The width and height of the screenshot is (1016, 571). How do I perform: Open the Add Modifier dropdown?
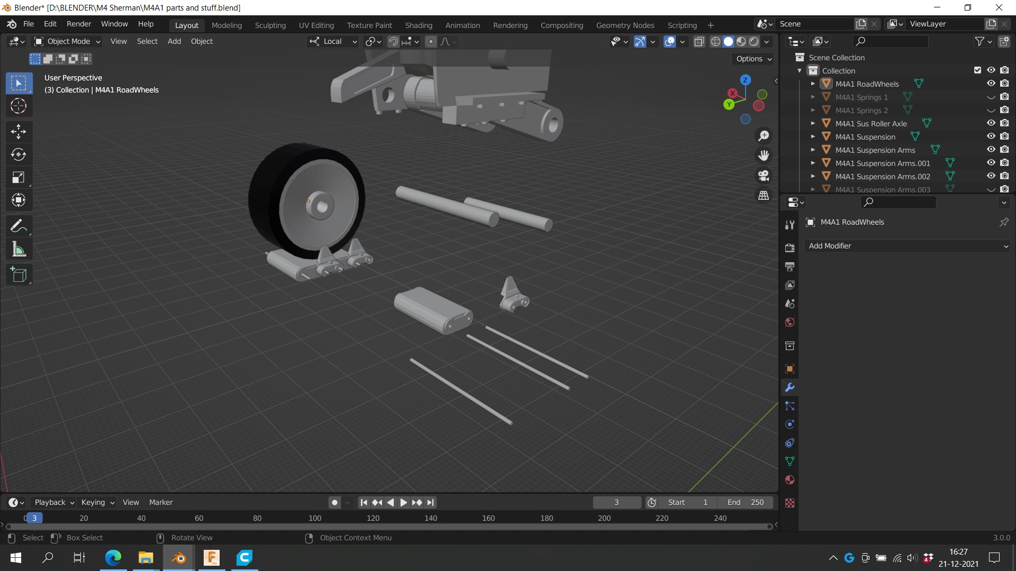coord(906,246)
